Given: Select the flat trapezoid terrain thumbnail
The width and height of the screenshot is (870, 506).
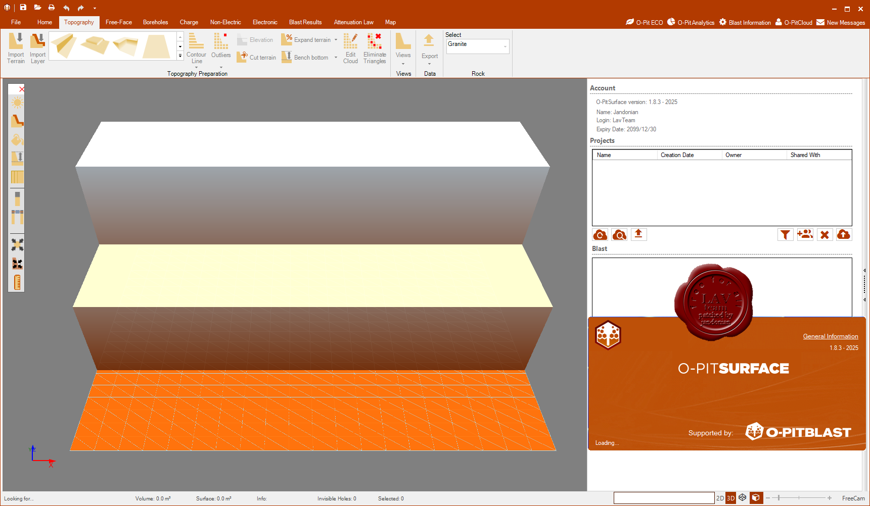Looking at the screenshot, I should click(x=157, y=46).
